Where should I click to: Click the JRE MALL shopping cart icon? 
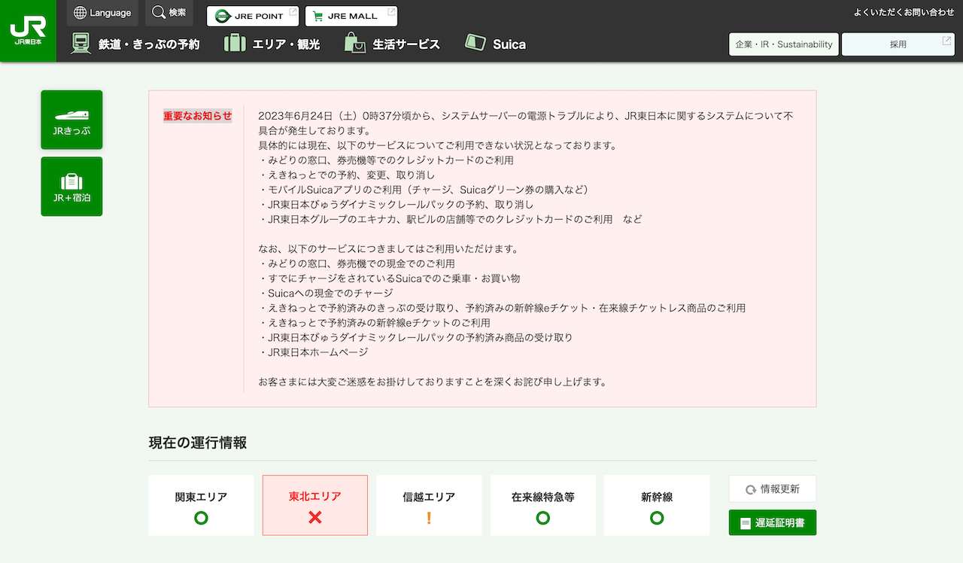318,16
